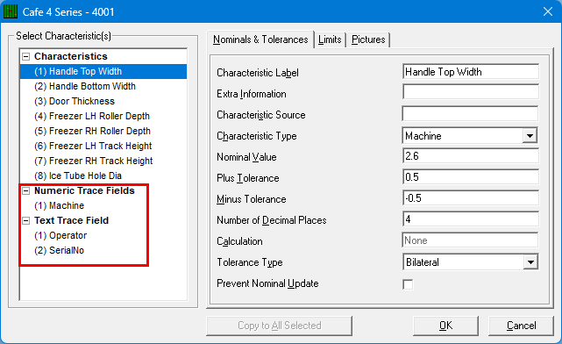This screenshot has width=562, height=344.
Task: Click the Plus Tolerance field showing 0.5
Action: click(470, 177)
